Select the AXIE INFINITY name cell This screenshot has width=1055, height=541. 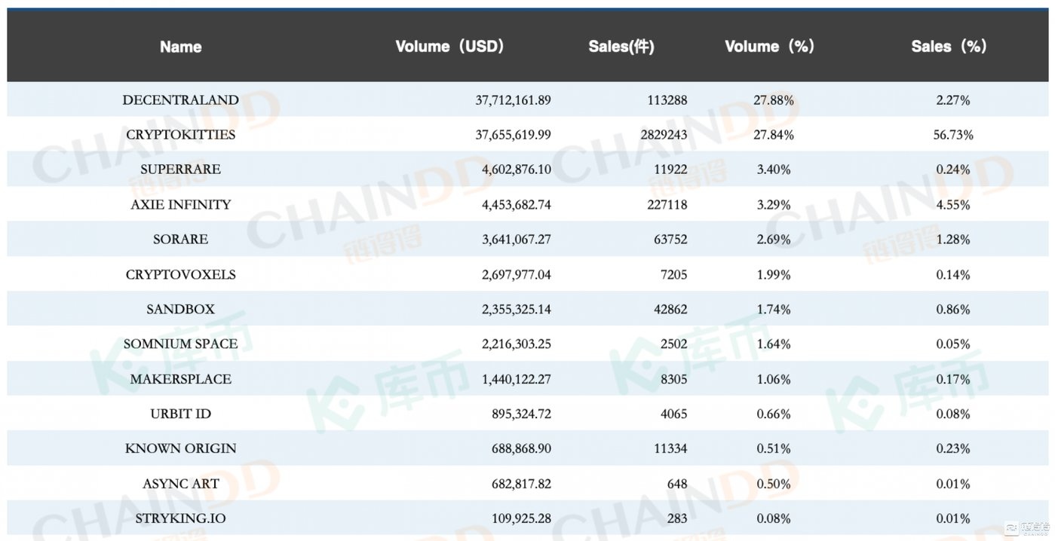181,205
